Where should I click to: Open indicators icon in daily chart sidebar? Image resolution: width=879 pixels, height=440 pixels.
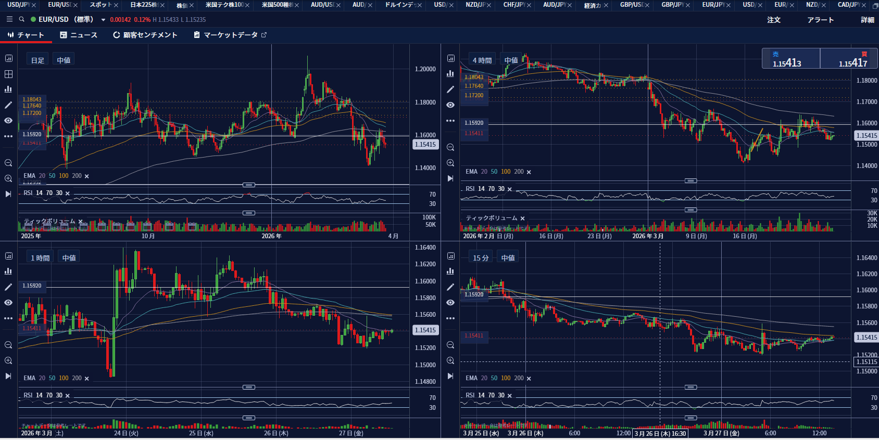pos(8,89)
